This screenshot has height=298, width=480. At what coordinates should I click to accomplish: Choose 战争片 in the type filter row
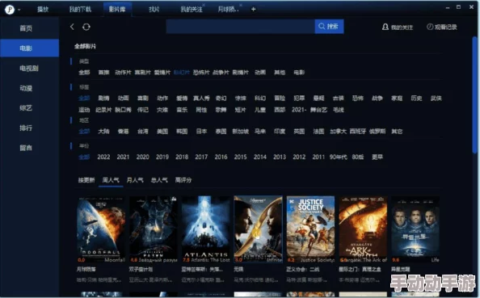click(x=221, y=73)
